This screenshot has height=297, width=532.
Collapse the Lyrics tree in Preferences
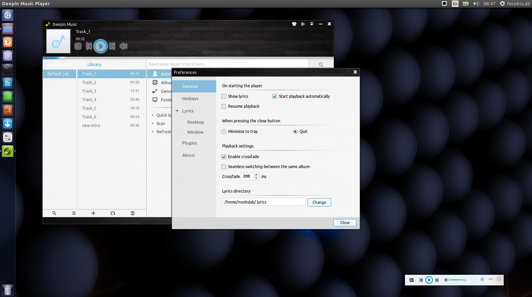point(177,111)
